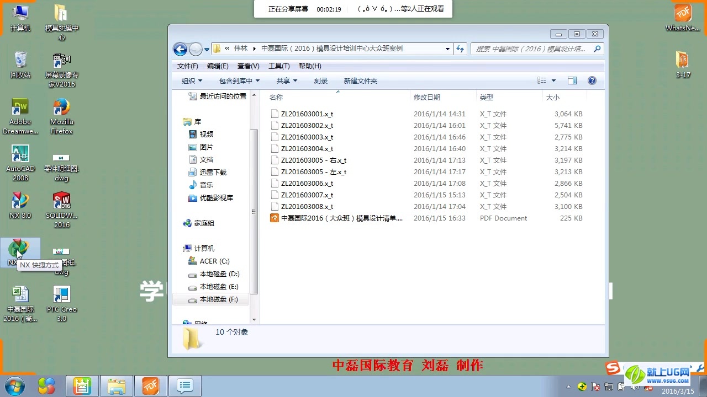707x397 pixels.
Task: Open the 查看(V) menu
Action: coord(249,66)
